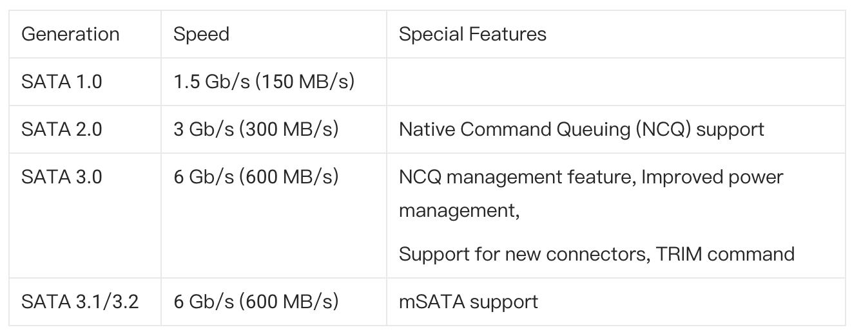Click the empty Special Features cell for SATA 1.0
Image resolution: width=852 pixels, height=332 pixels.
(x=615, y=82)
